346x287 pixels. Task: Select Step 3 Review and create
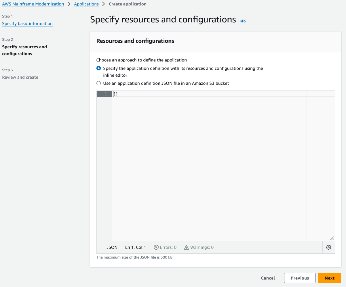pos(20,77)
